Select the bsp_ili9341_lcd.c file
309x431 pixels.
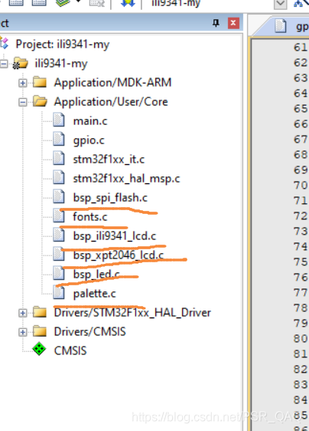click(x=115, y=236)
